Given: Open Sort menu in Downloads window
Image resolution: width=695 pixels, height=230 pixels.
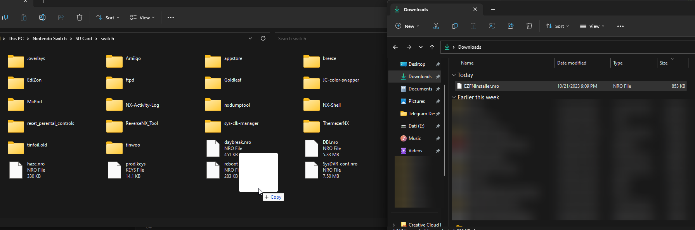Looking at the screenshot, I should coord(557,26).
